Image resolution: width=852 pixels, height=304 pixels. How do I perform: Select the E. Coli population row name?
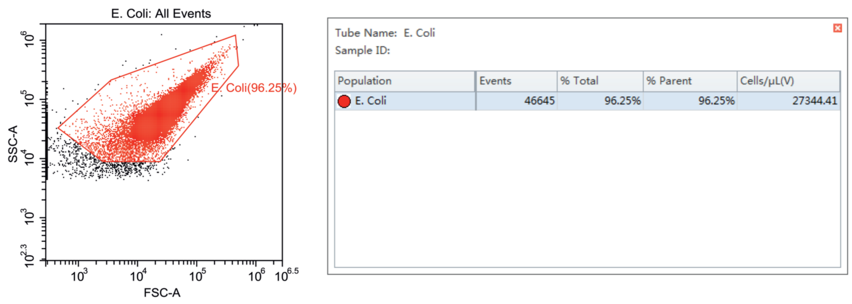[370, 101]
